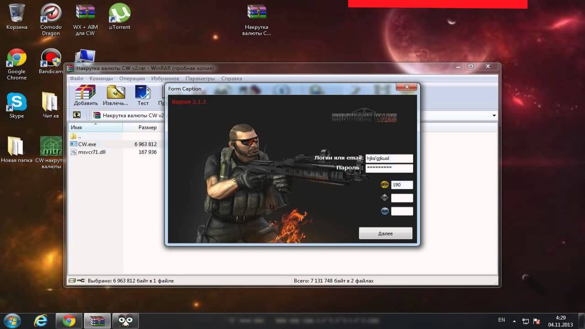This screenshot has width=585, height=329.
Task: Select the CW.exe file row
Action: coord(114,144)
